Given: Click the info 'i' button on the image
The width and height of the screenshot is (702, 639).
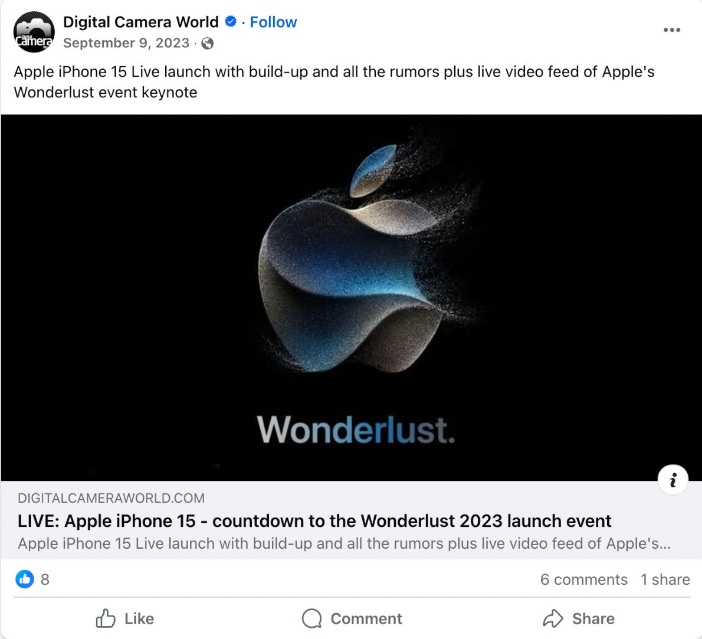Looking at the screenshot, I should tap(673, 479).
